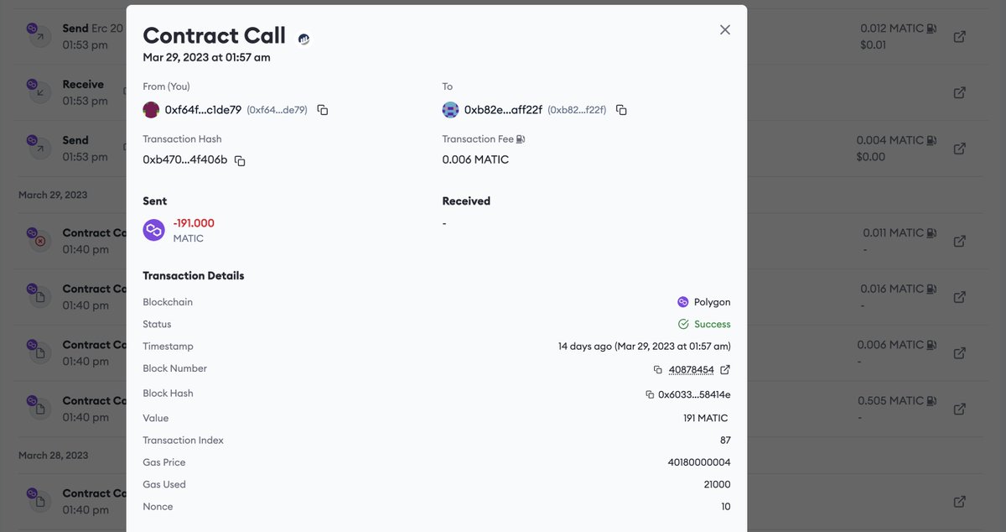Click the Success status check icon
Screen dimensions: 1006x532
(x=683, y=324)
